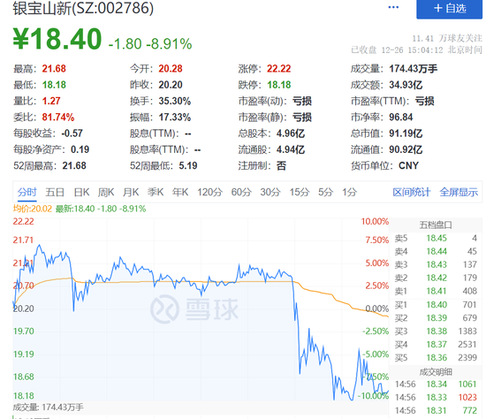Click trade row 14:56 at 18.31
Screen dimensions: 486x419
436,411
